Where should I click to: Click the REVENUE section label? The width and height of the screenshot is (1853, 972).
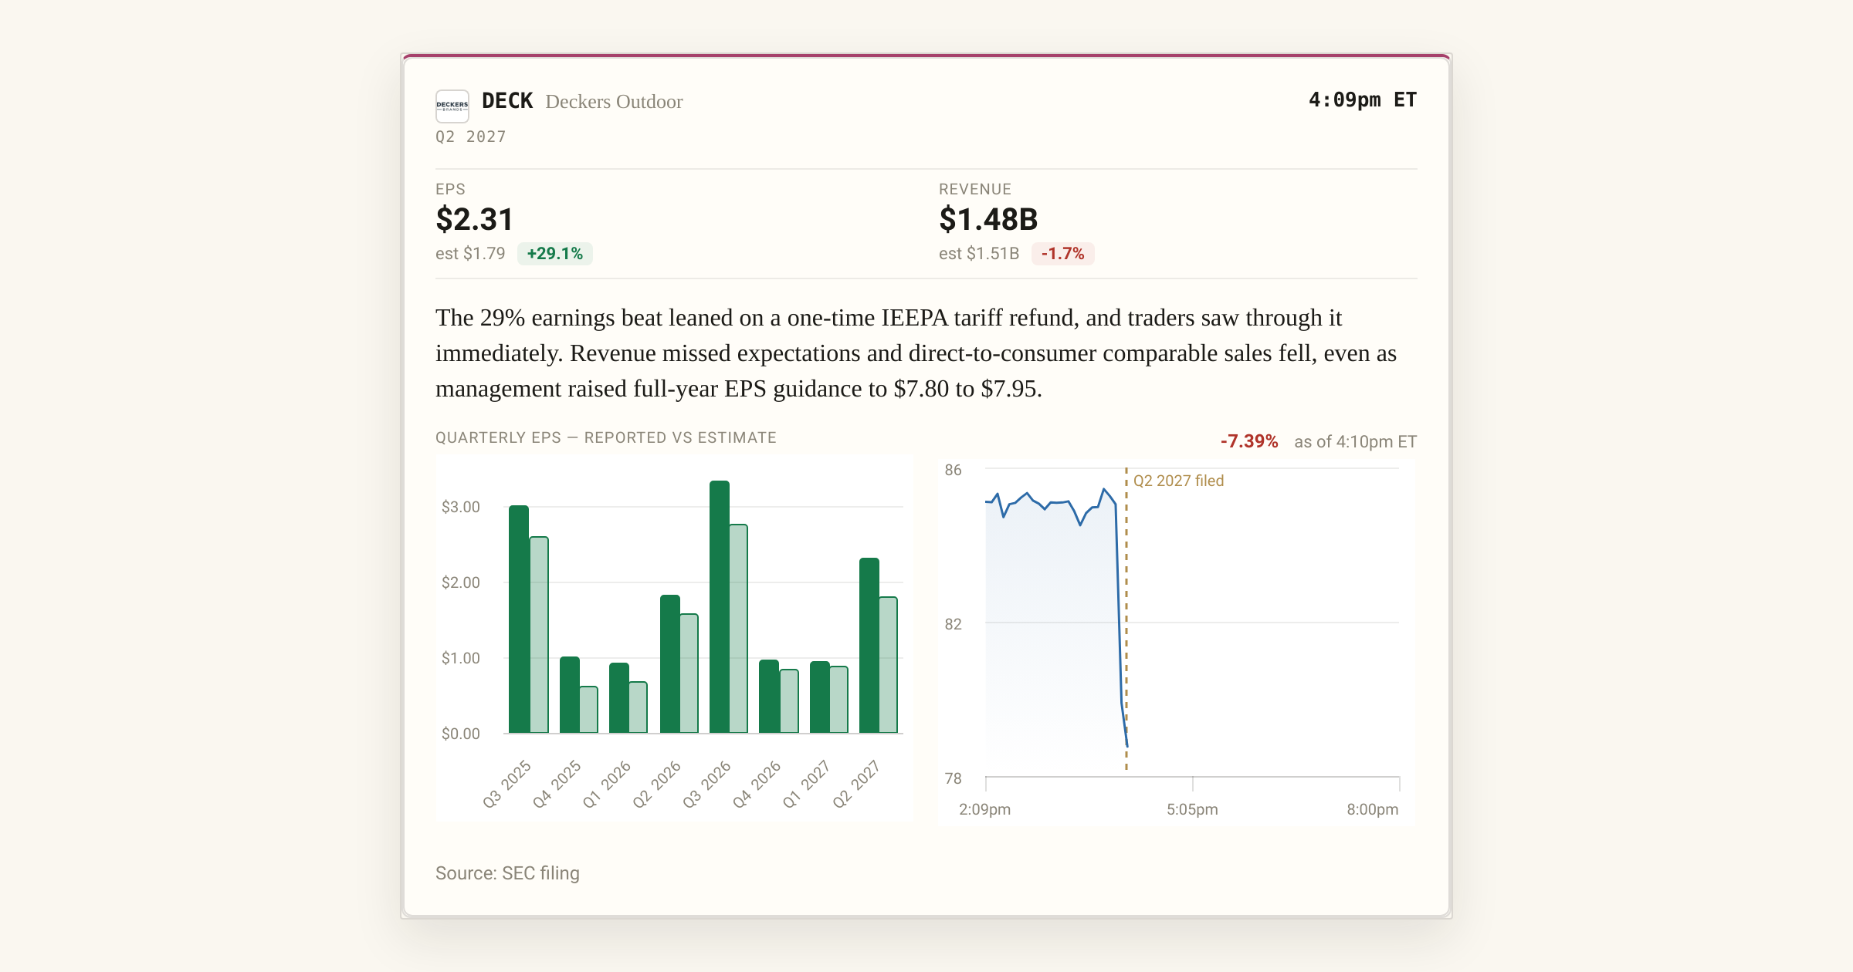click(x=975, y=189)
